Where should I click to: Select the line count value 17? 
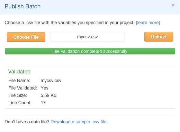pyautogui.click(x=43, y=103)
